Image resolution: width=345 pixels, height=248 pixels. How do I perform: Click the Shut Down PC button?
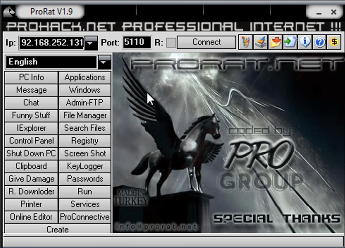click(31, 153)
